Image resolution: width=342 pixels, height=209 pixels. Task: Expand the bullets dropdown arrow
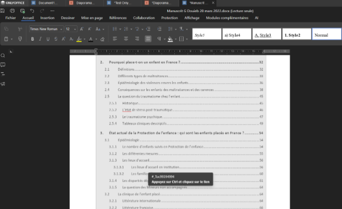[x=120, y=29]
